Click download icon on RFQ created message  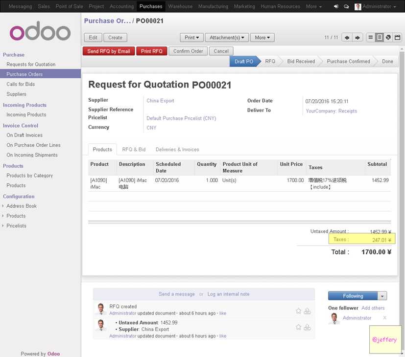pos(307,311)
